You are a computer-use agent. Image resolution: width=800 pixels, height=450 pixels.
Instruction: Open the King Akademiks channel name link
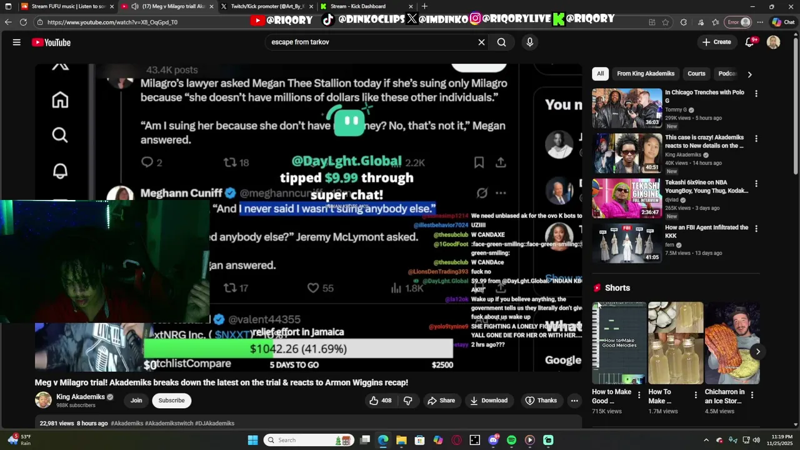(x=81, y=397)
